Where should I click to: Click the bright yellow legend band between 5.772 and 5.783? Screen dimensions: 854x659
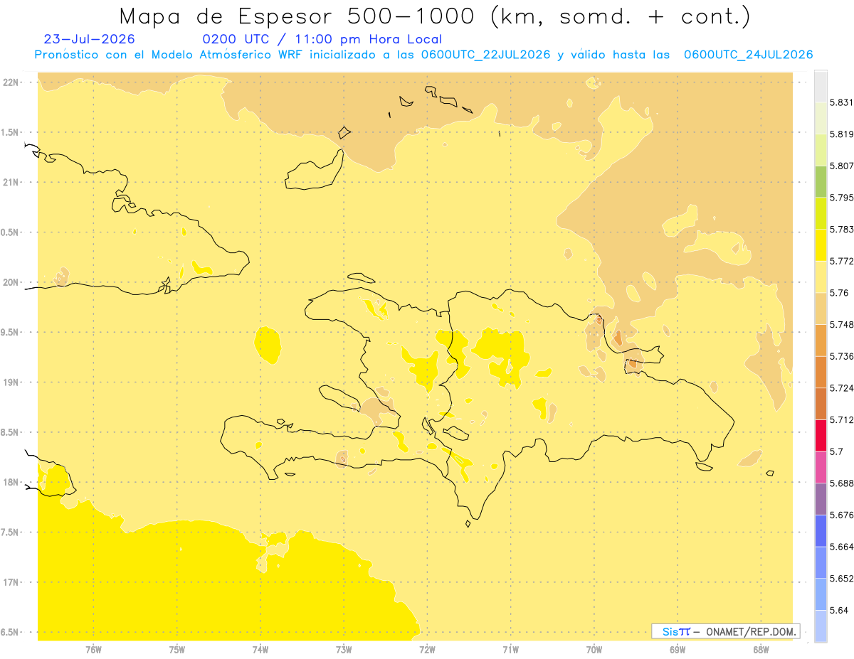click(x=821, y=245)
